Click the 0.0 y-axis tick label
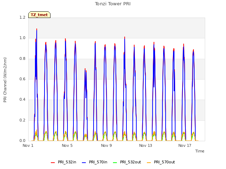The image size is (226, 169). [x=22, y=141]
